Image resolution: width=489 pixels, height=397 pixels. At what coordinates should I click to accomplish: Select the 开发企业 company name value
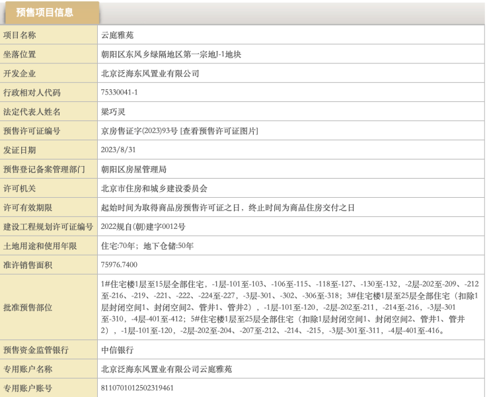point(150,73)
